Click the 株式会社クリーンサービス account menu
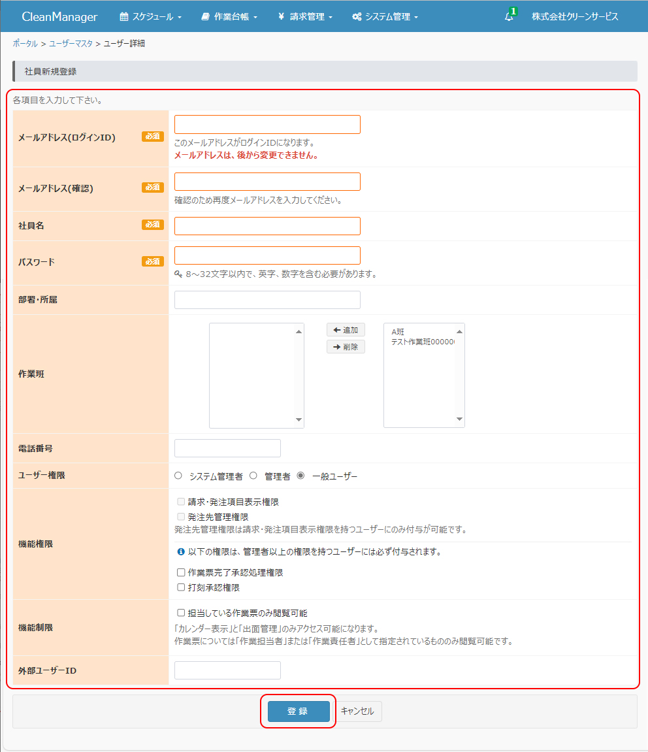Image resolution: width=648 pixels, height=752 pixels. click(x=575, y=17)
